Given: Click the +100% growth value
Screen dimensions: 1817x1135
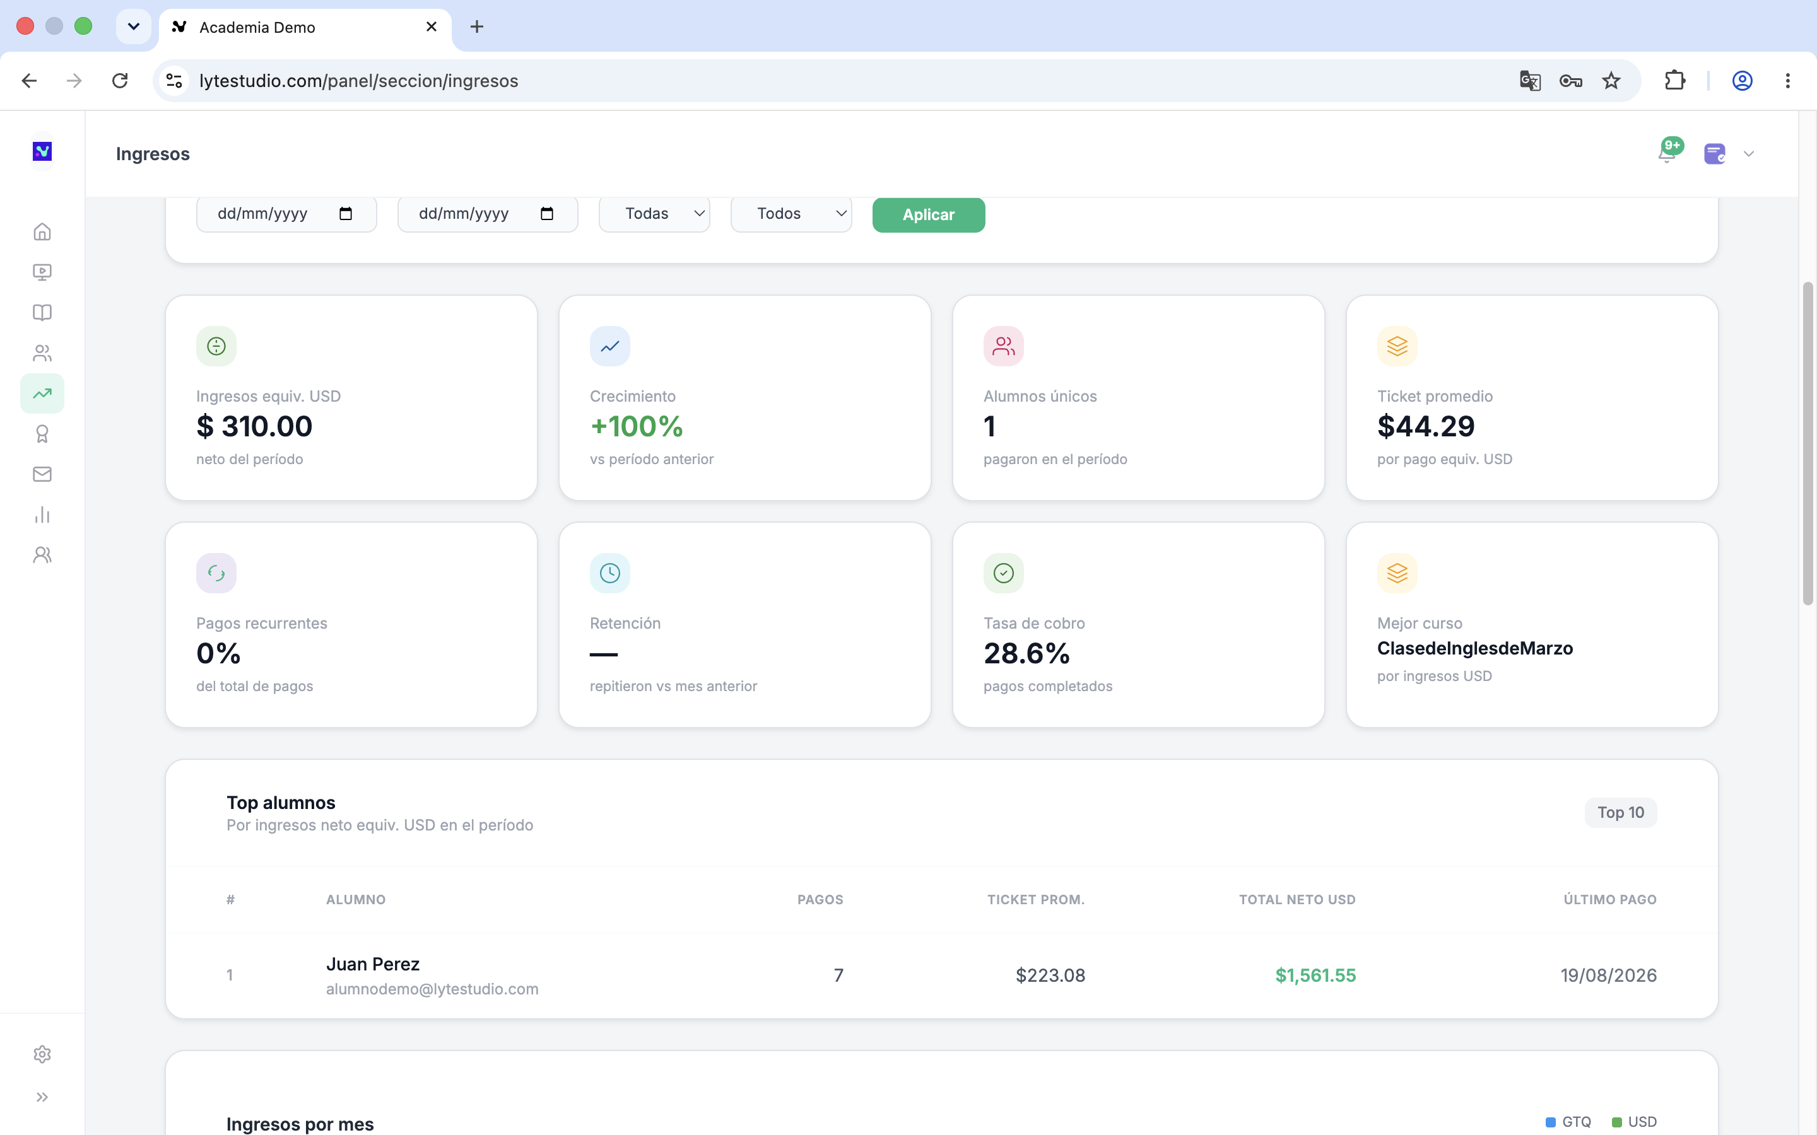Looking at the screenshot, I should pos(637,426).
